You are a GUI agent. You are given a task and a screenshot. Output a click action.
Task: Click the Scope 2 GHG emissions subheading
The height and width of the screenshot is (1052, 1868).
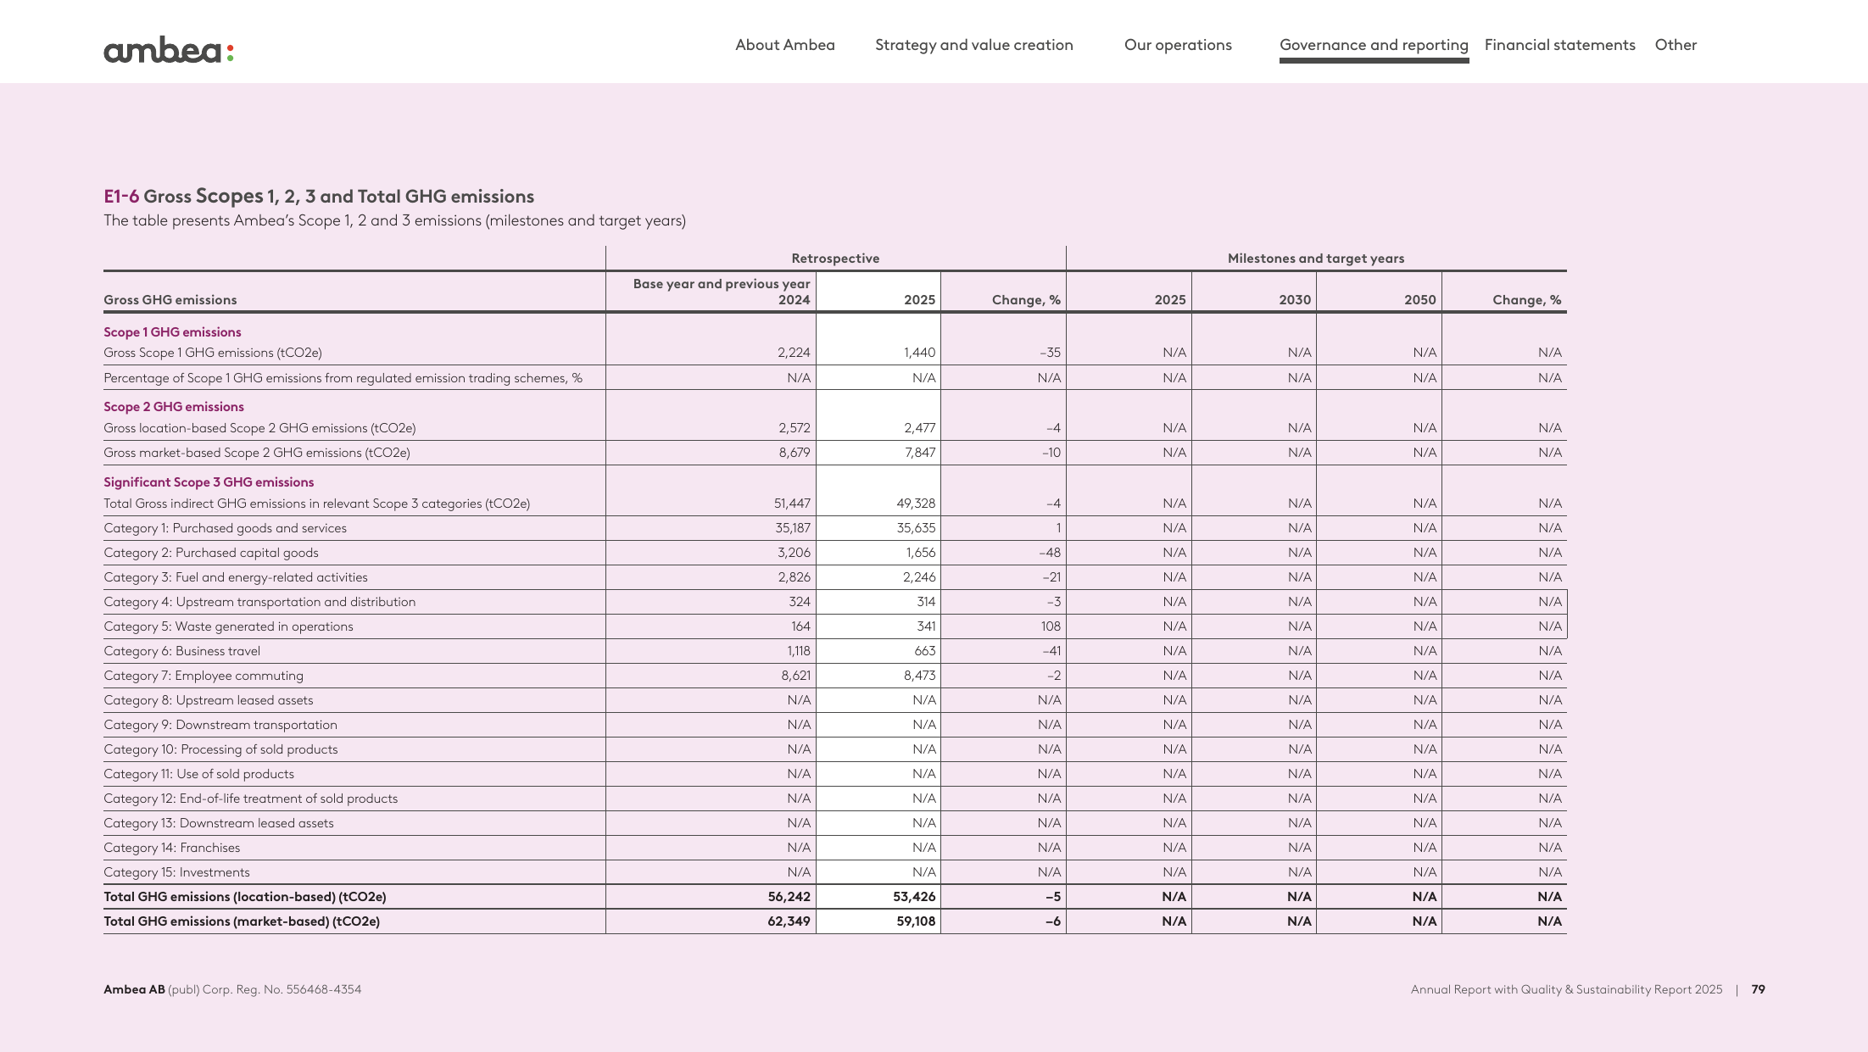(x=174, y=407)
